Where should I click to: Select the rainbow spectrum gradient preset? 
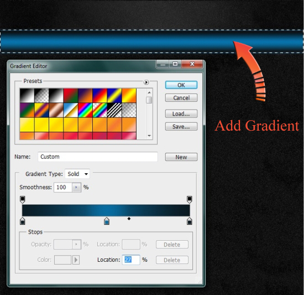tap(85, 110)
